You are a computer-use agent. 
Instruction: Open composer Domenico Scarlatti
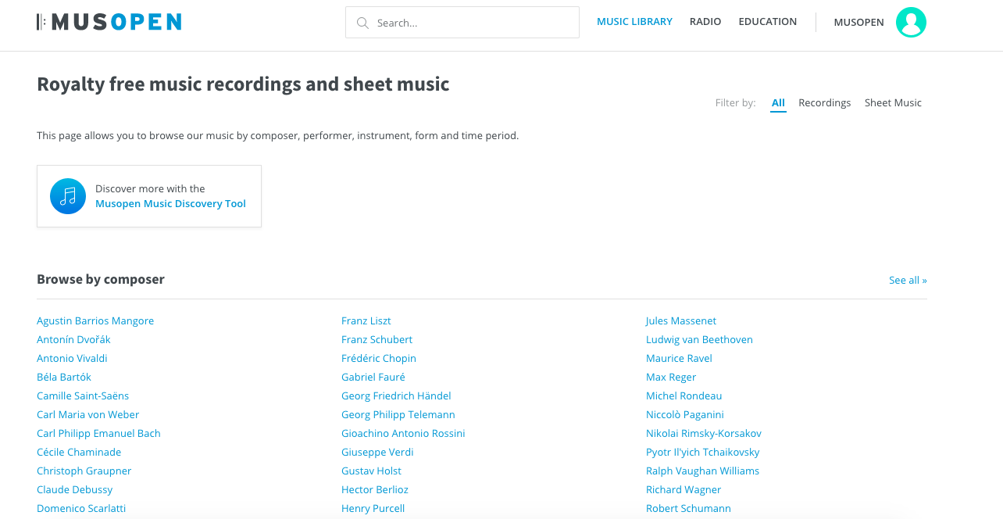pyautogui.click(x=81, y=509)
